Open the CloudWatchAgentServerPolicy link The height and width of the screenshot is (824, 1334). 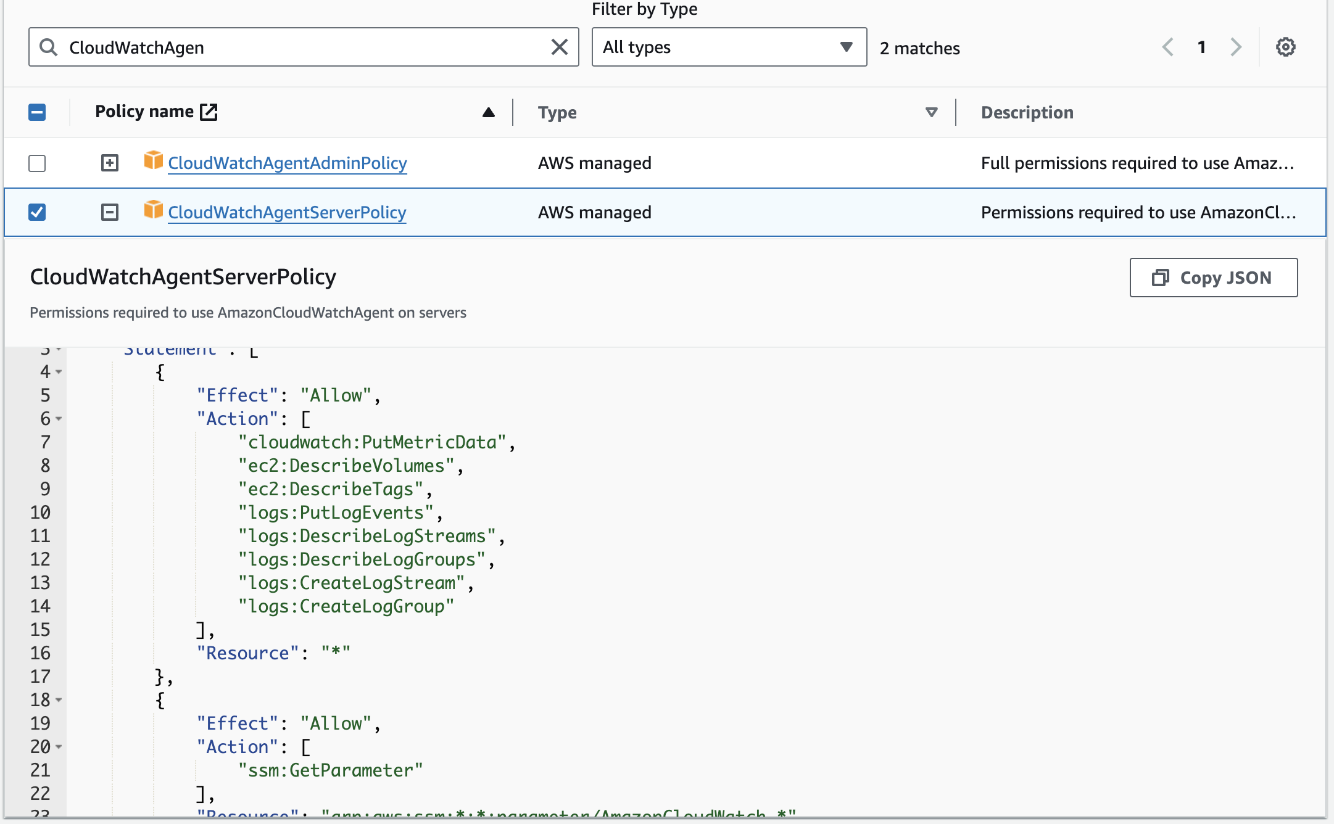pyautogui.click(x=287, y=212)
